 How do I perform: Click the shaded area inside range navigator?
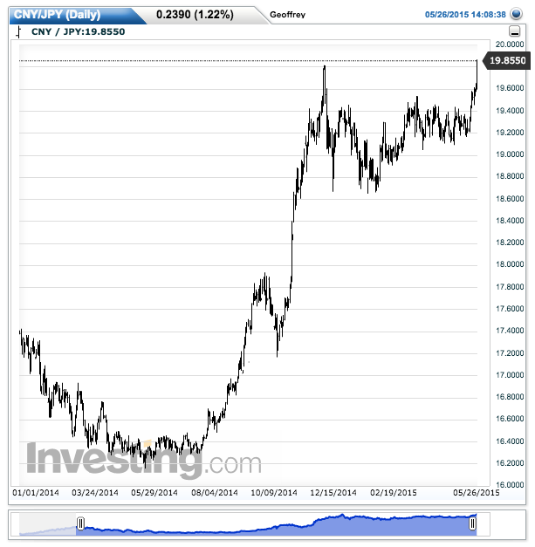[279, 525]
